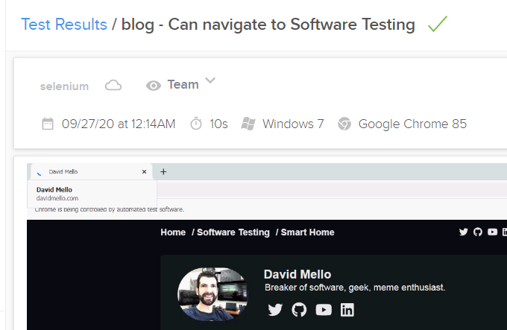The width and height of the screenshot is (507, 330).
Task: Select the 'selenium' label text
Action: (x=64, y=86)
